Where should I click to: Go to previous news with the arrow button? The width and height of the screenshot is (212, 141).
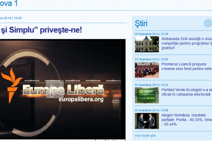208,23
